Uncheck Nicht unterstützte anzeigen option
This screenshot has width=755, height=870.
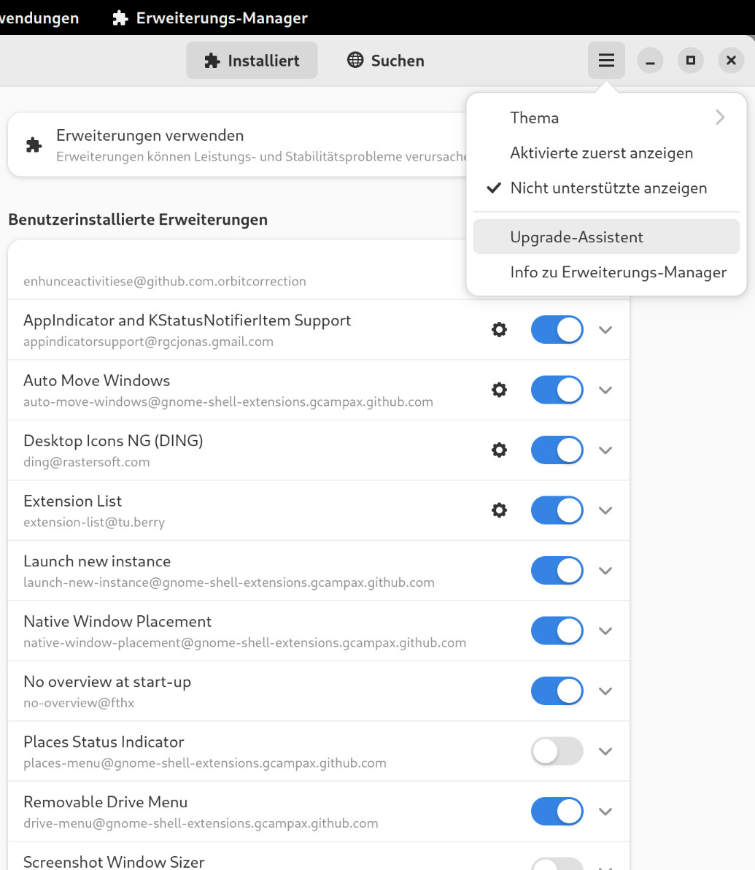(x=606, y=188)
